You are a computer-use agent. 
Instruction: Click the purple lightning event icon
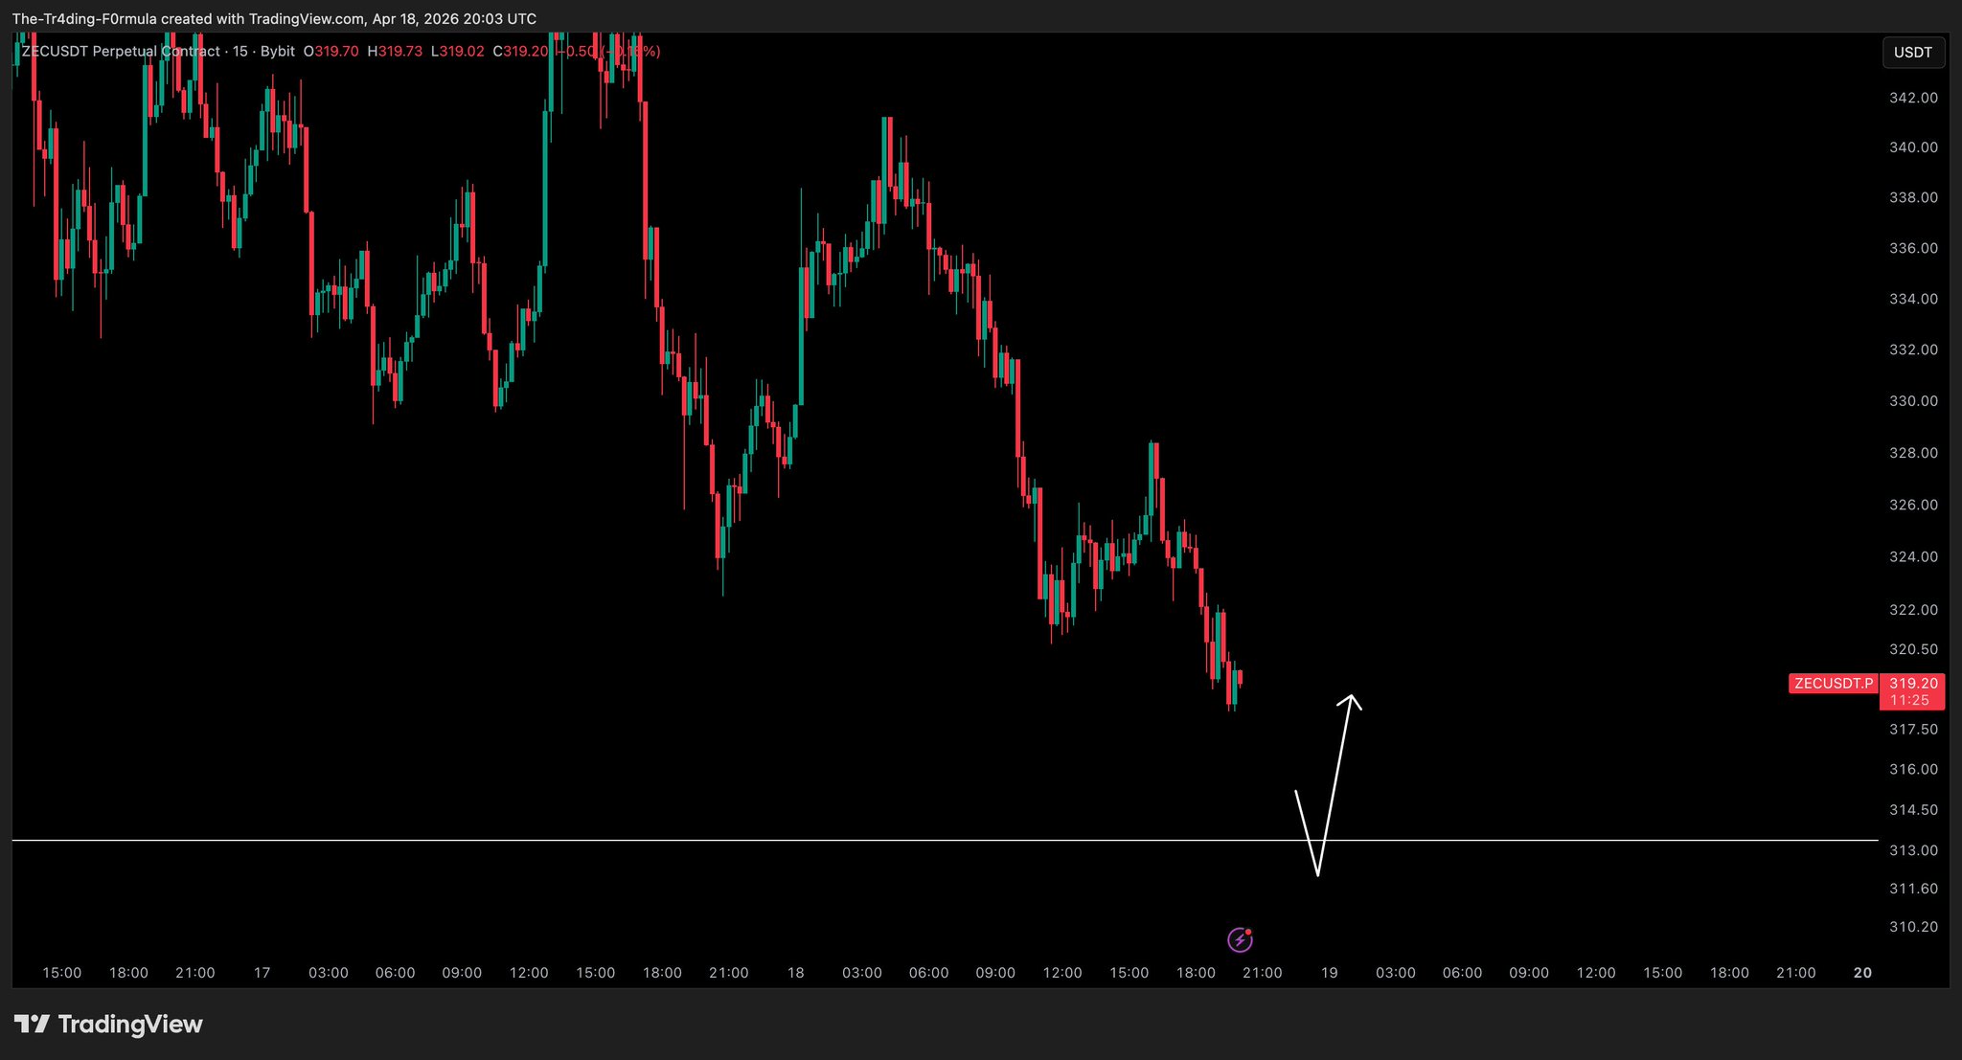point(1240,939)
